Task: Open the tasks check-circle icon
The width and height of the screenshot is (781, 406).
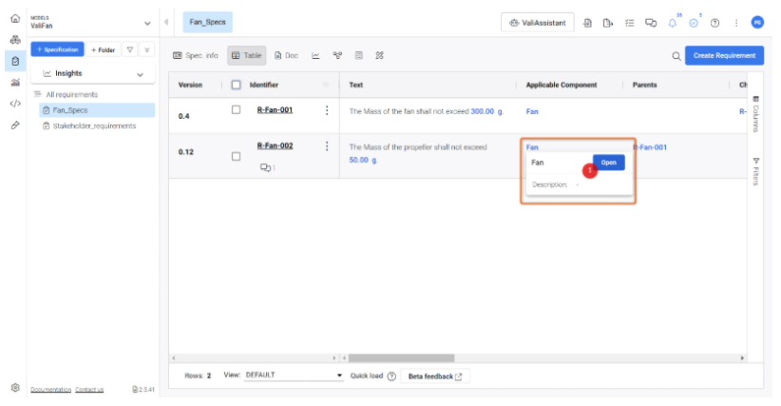Action: [694, 23]
